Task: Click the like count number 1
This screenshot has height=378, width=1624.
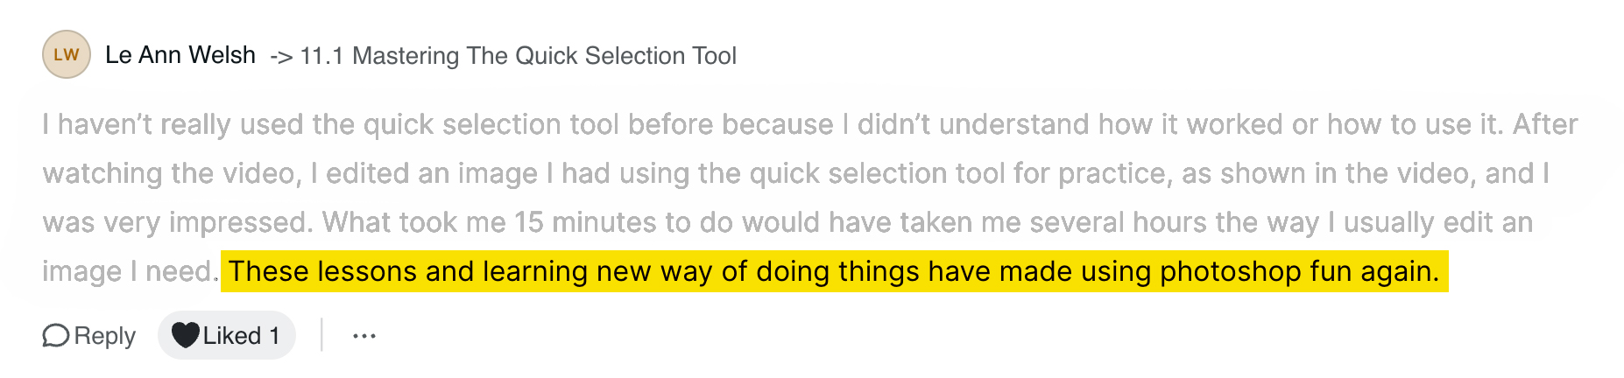Action: 274,336
